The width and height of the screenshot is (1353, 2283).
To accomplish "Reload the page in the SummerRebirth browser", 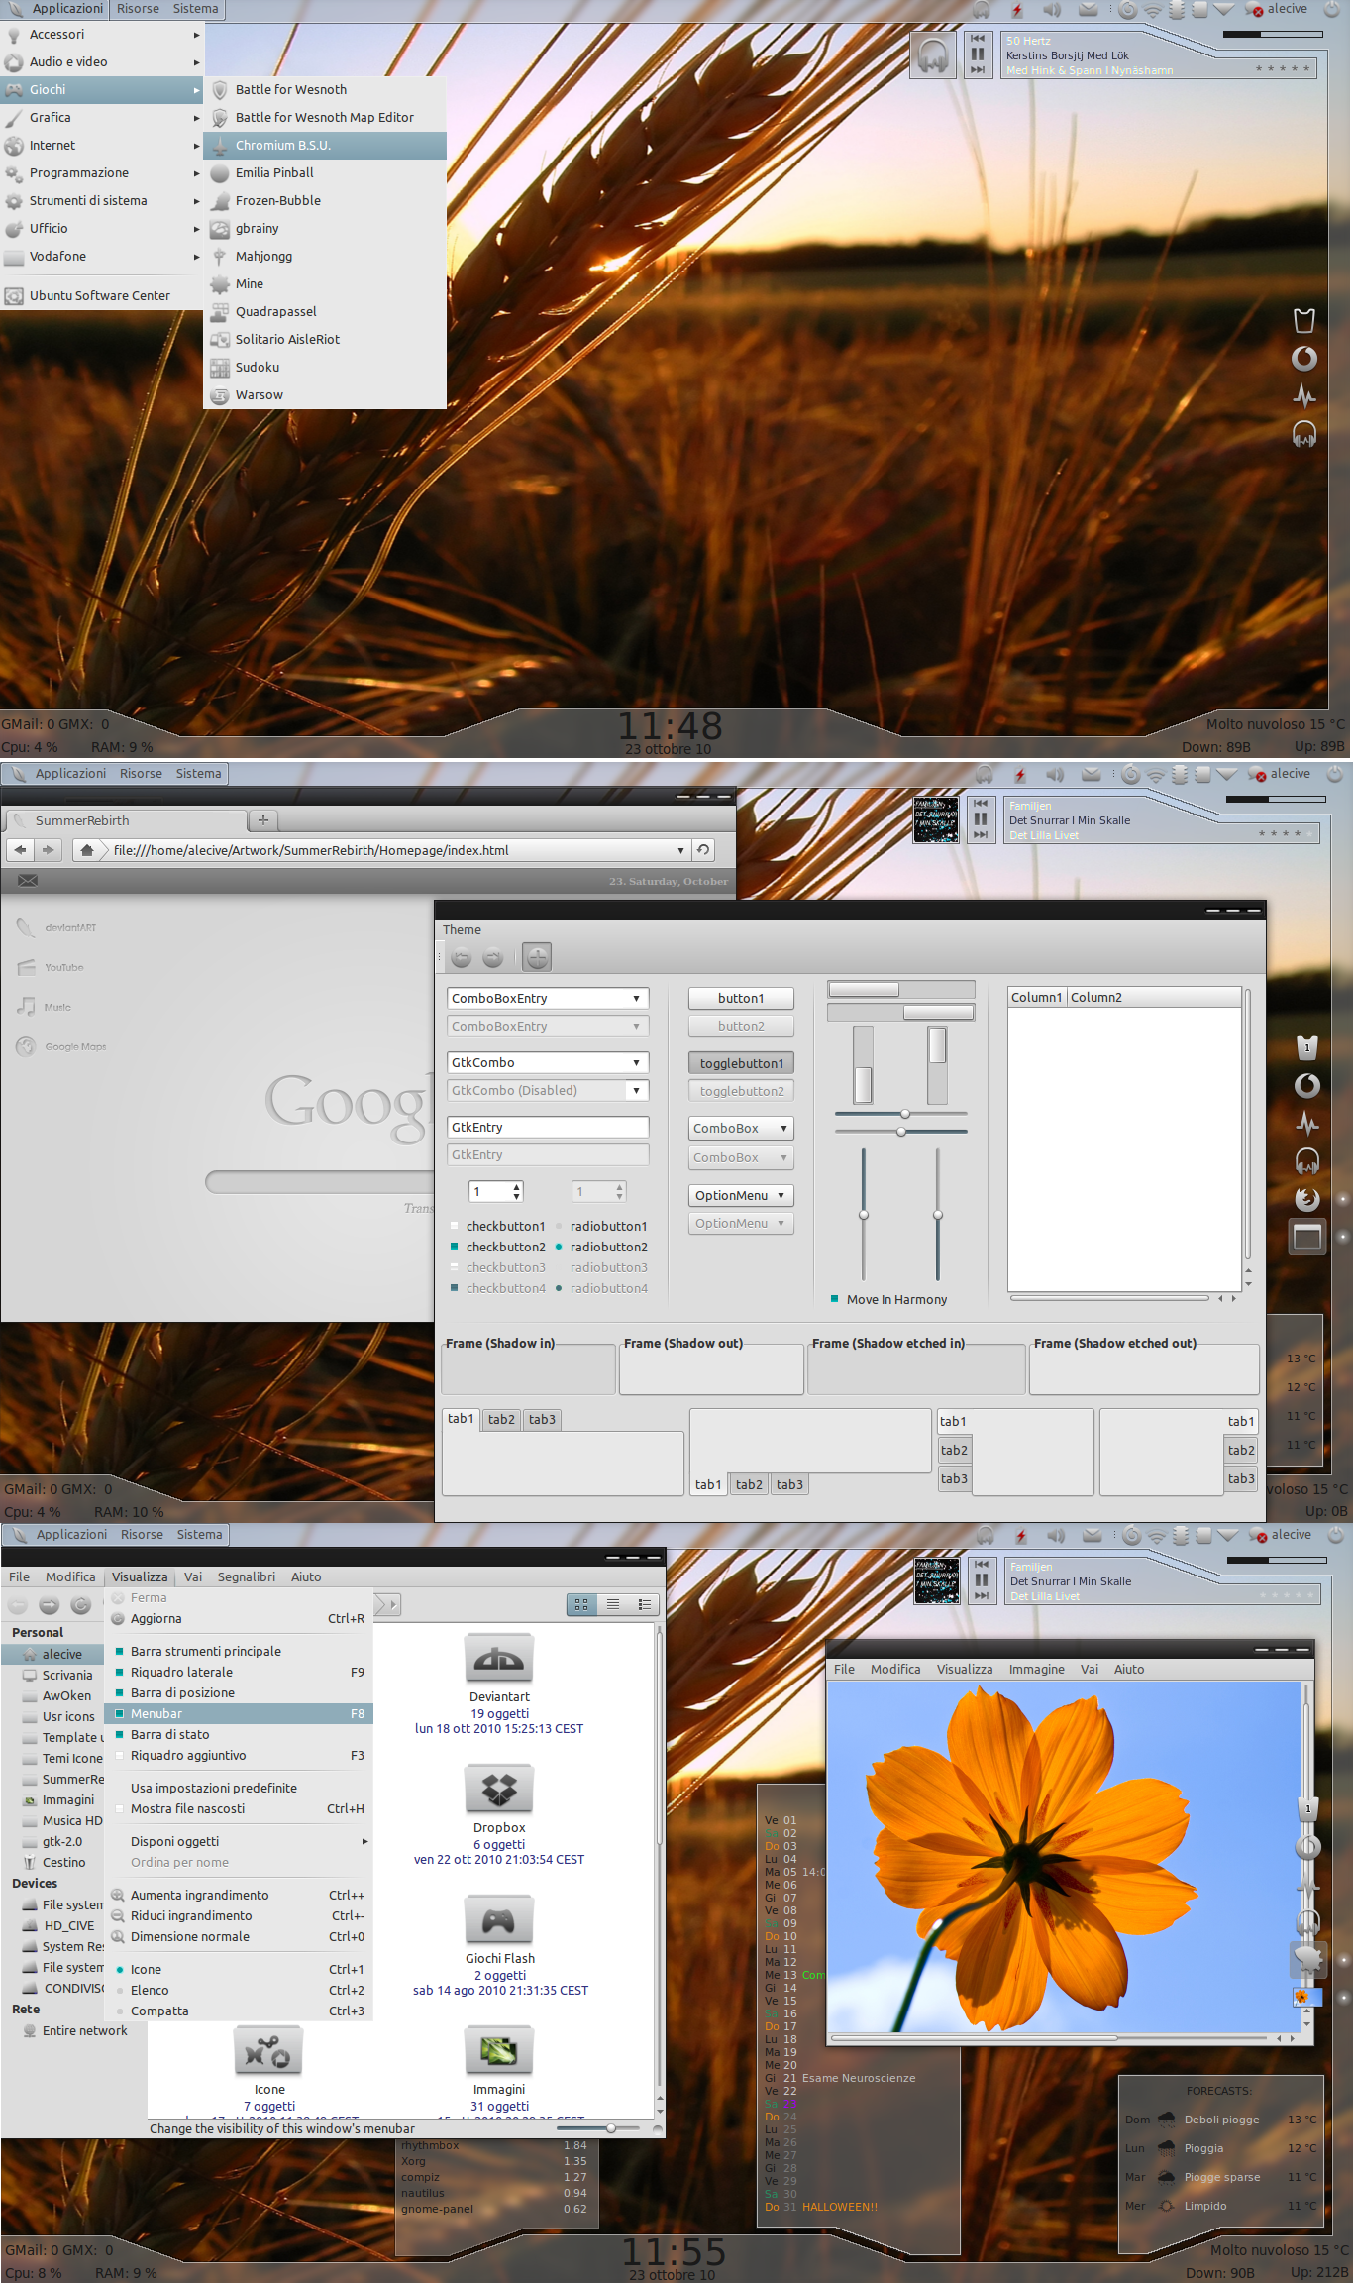I will coord(702,850).
